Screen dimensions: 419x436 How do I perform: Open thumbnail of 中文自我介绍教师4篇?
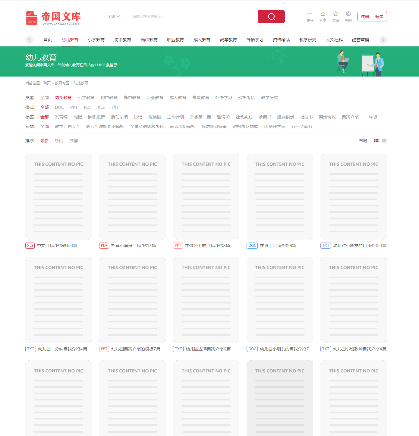pyautogui.click(x=58, y=197)
